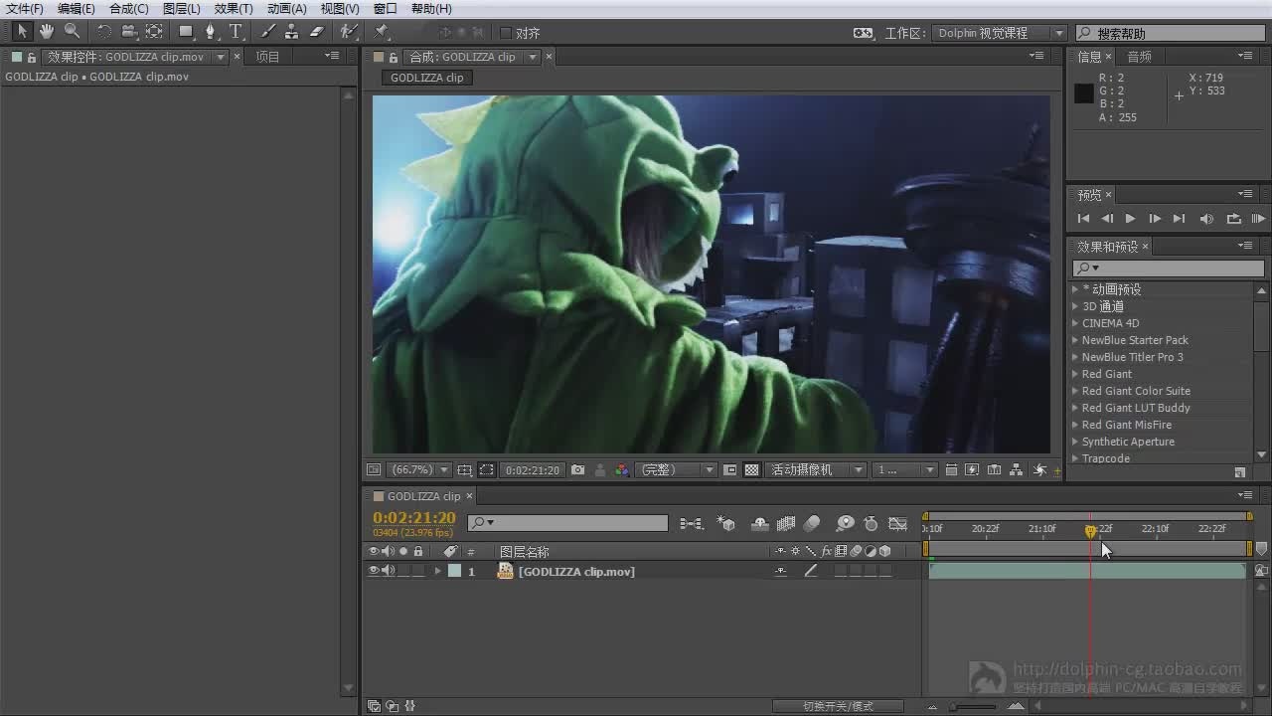
Task: Click the auto-keyframe stopwatch icon
Action: point(872,523)
